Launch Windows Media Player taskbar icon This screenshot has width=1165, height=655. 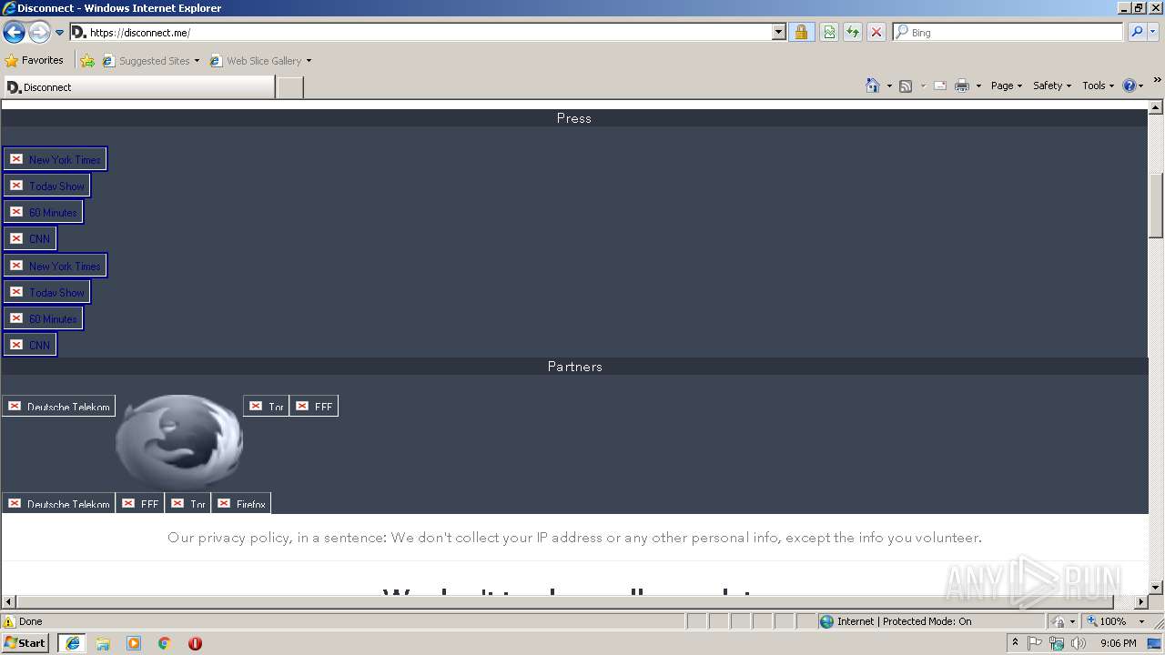point(134,643)
